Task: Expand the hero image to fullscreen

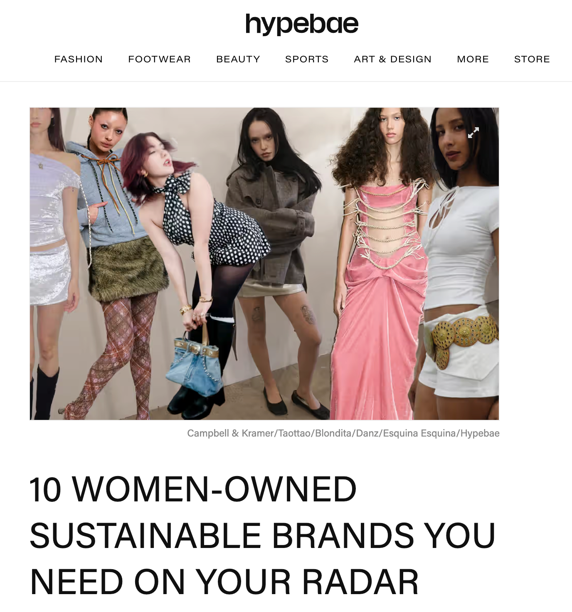Action: [473, 133]
